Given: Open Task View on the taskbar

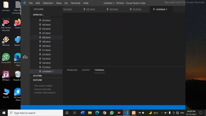Looking at the screenshot, I should (75, 113).
